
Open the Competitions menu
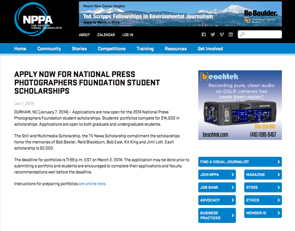112,49
